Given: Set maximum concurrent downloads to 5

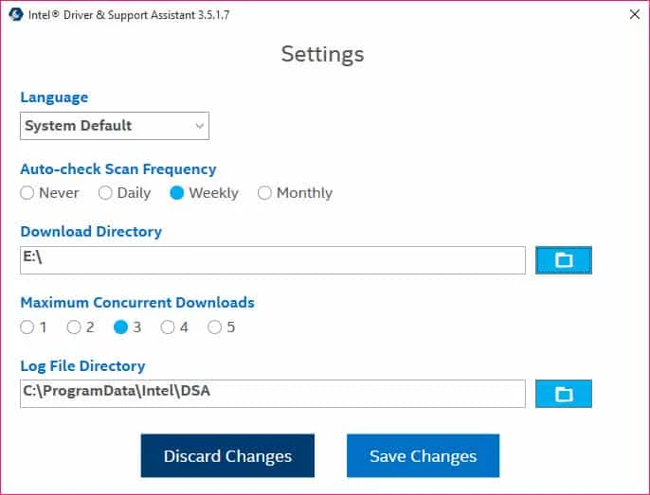Looking at the screenshot, I should [215, 327].
